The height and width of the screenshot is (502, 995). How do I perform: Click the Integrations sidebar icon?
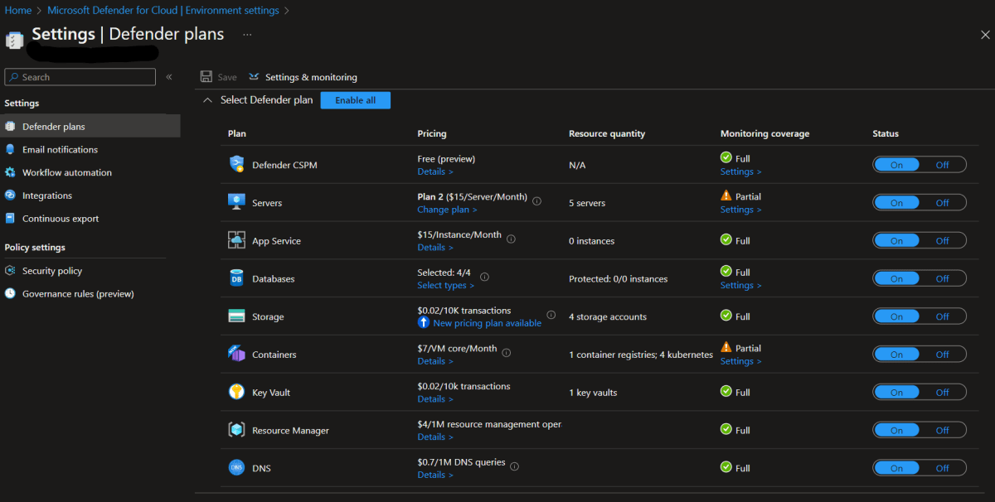point(10,195)
